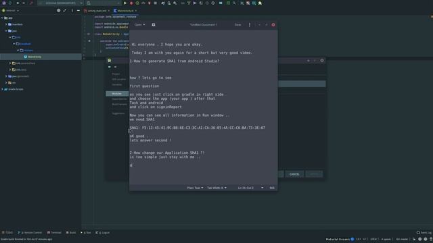Viewport: 433px width, 243px height.
Task: Select Modules in Project Structure sidebar
Action: pyautogui.click(x=117, y=94)
